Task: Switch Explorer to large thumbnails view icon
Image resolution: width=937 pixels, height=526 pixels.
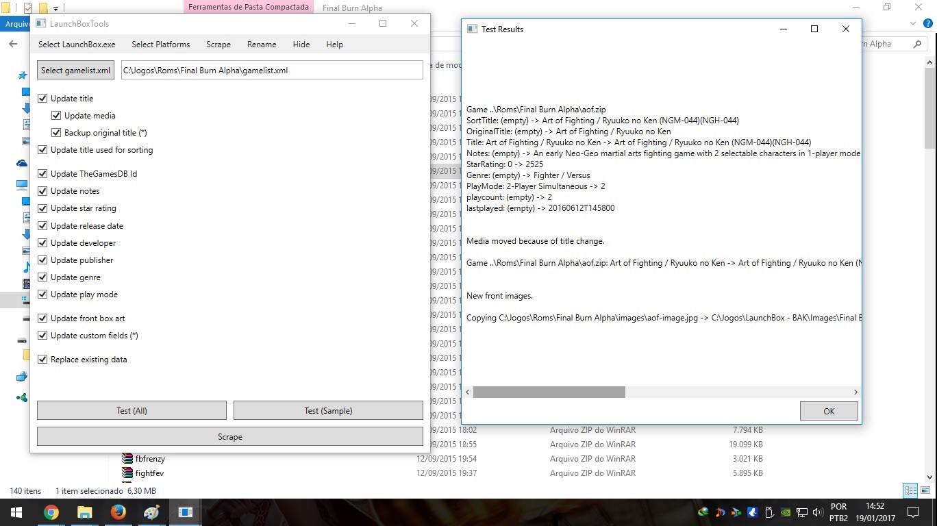Action: [x=925, y=490]
